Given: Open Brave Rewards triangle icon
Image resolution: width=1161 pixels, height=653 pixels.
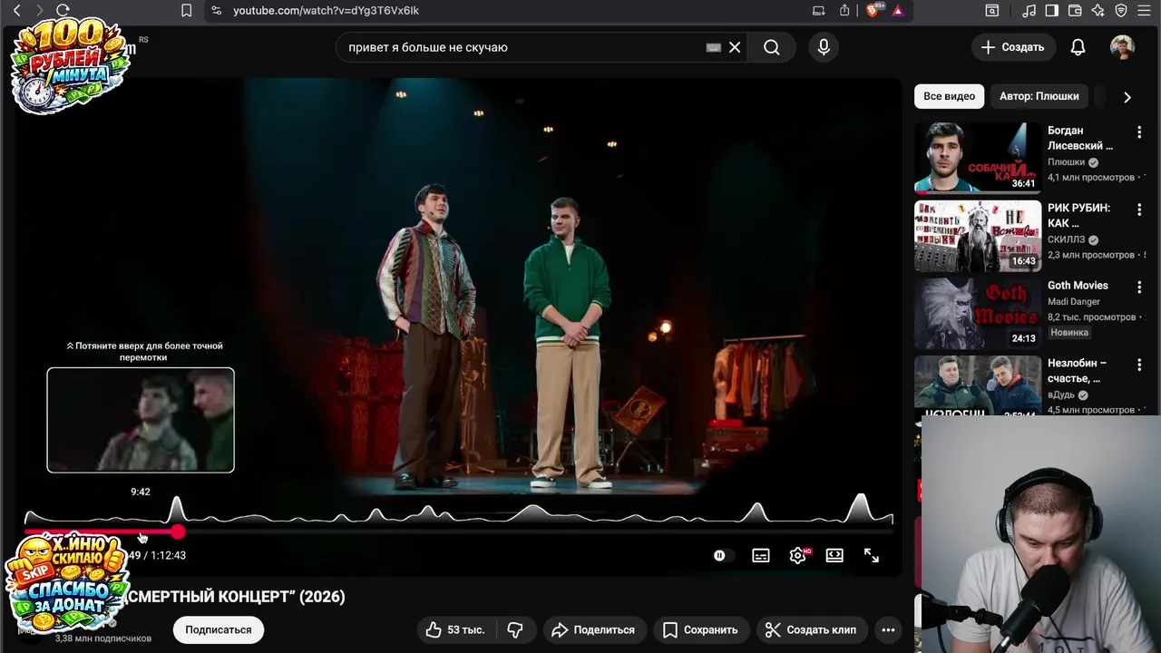Looking at the screenshot, I should coord(897,10).
